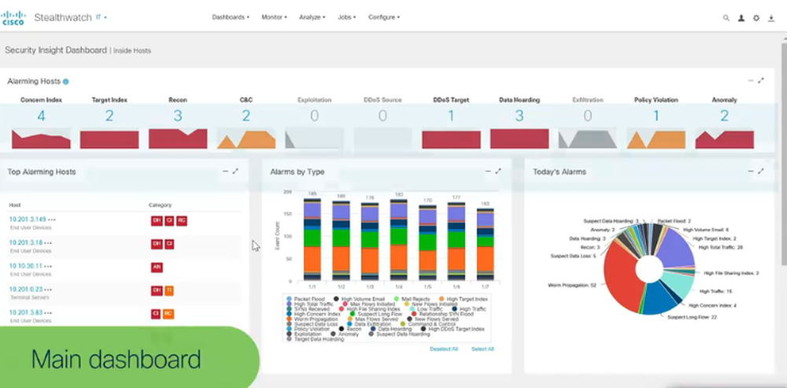The height and width of the screenshot is (388, 787).
Task: Click Select All under the chart legend
Action: pyautogui.click(x=482, y=349)
